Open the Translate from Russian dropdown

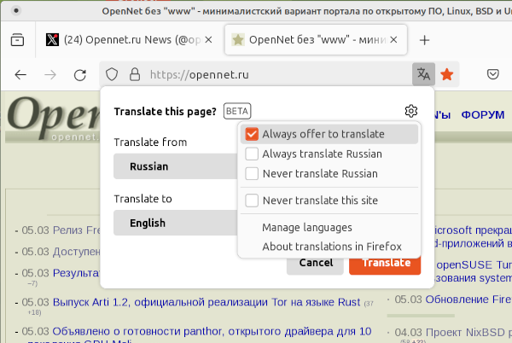175,166
